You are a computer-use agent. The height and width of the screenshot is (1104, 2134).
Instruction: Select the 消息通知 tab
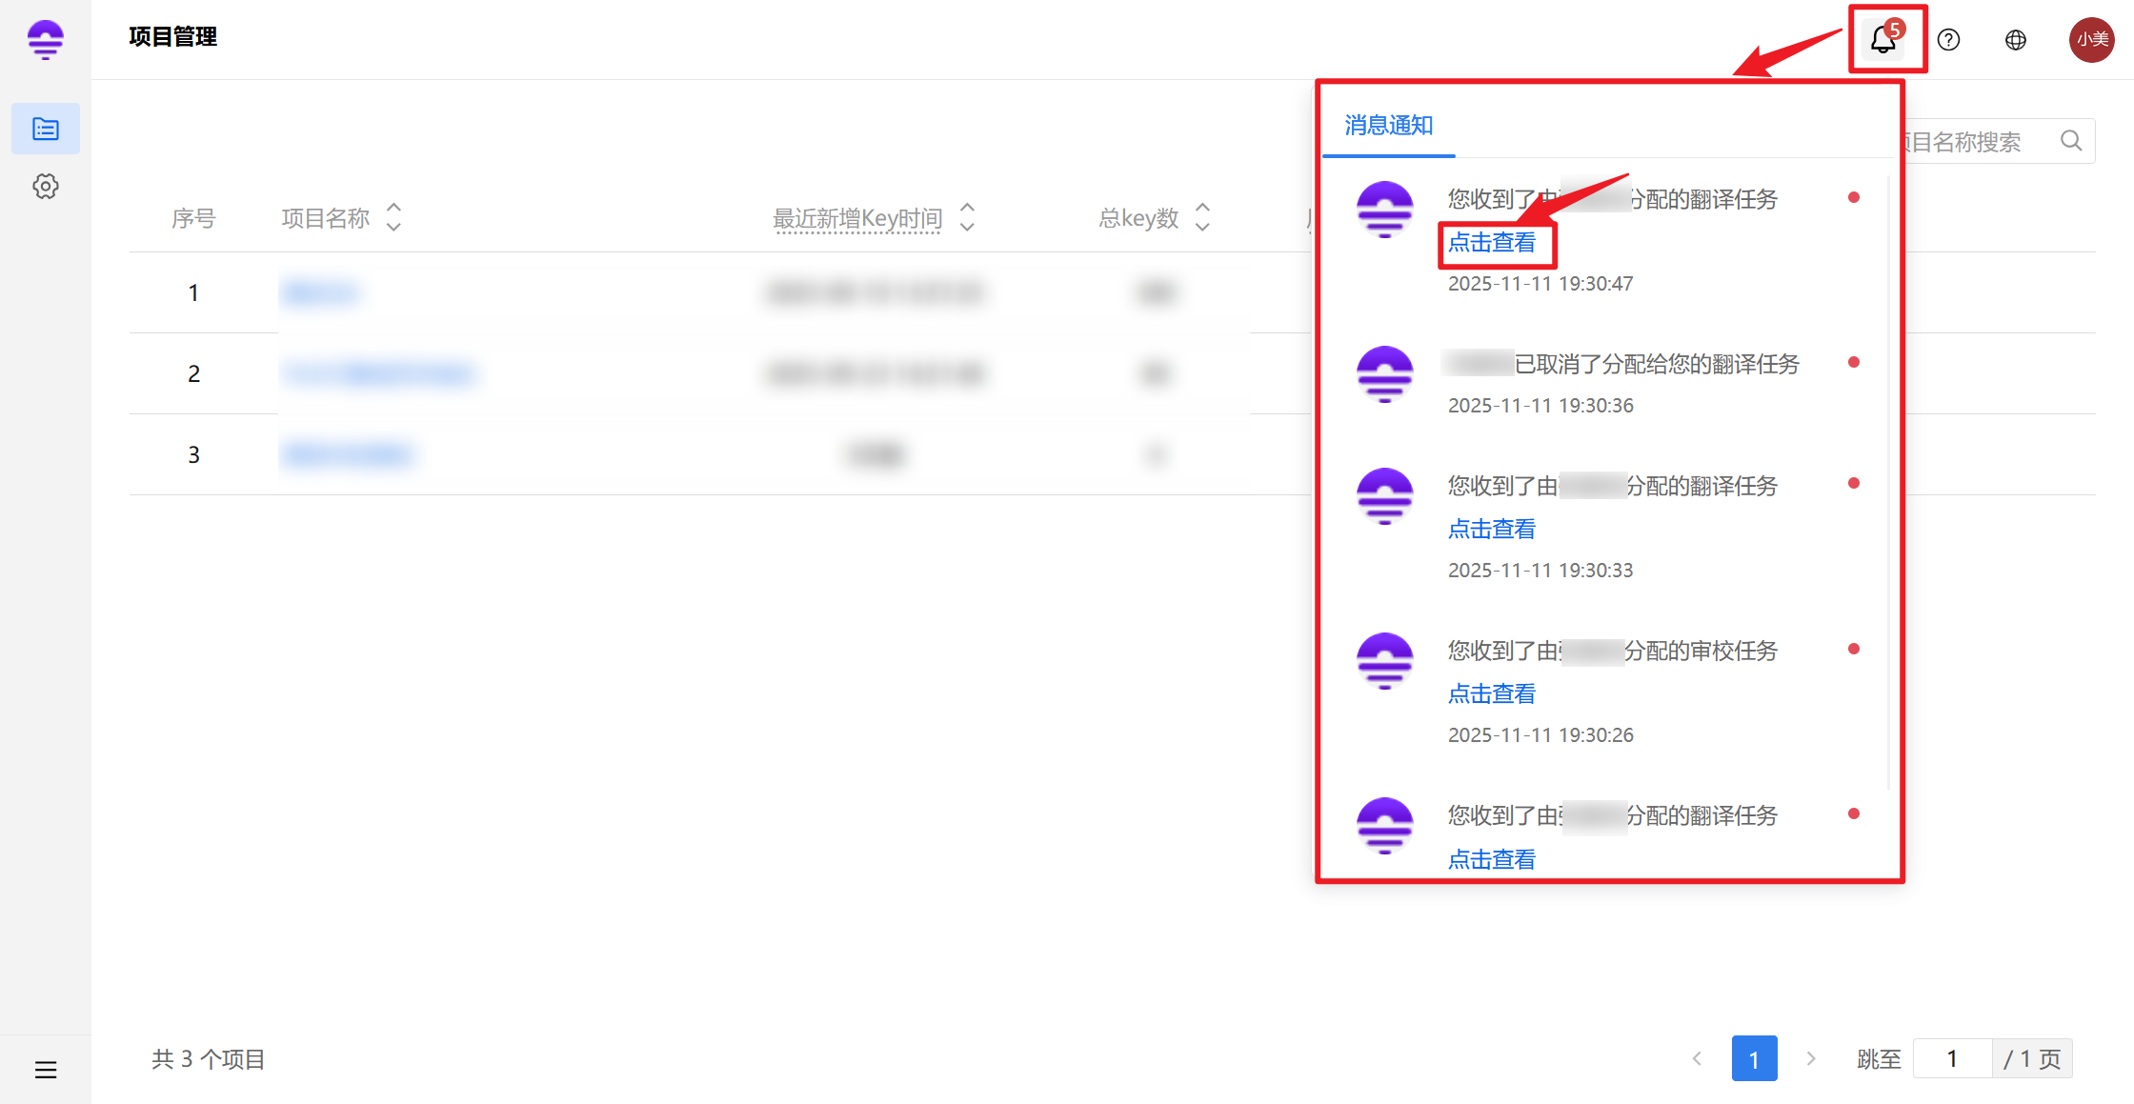point(1388,126)
